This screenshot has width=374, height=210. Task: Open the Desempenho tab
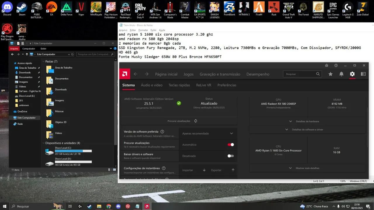click(x=258, y=74)
